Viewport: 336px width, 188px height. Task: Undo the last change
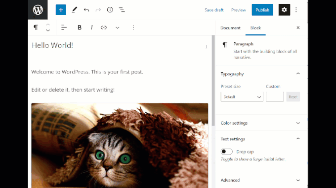86,10
